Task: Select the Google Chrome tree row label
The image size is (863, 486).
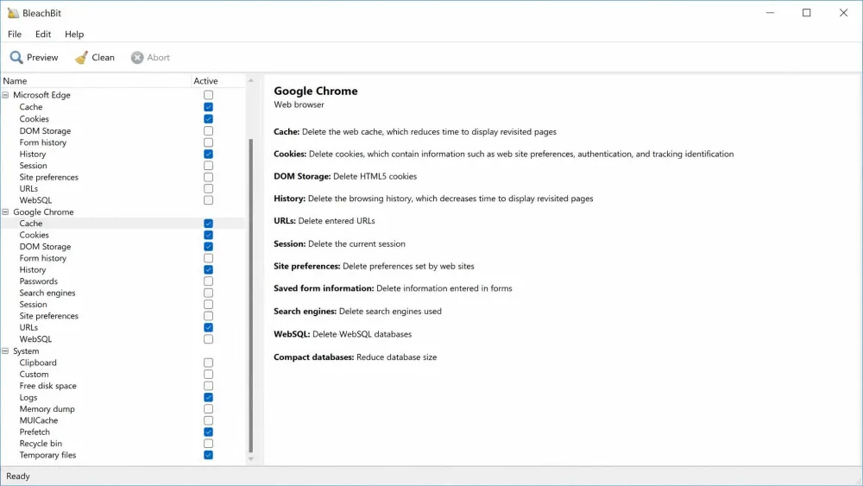Action: pyautogui.click(x=43, y=211)
